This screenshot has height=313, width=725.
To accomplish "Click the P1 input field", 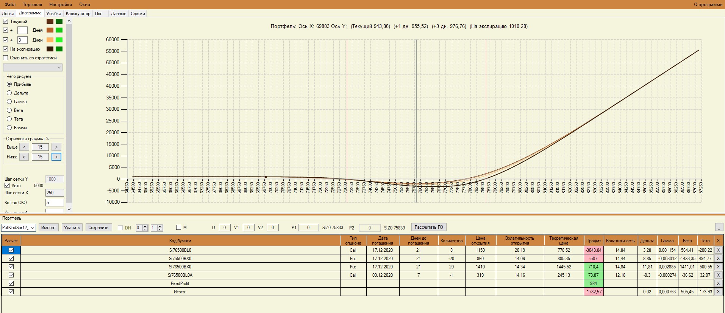I will tap(308, 228).
